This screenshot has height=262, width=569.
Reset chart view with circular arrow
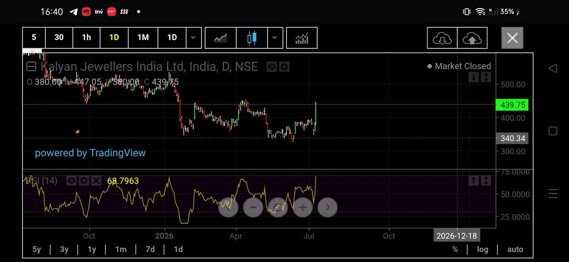(x=278, y=207)
